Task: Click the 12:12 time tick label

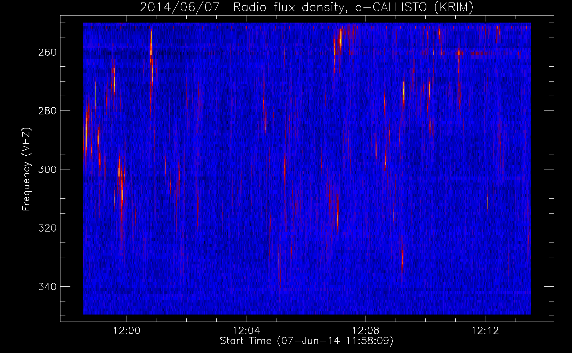Action: [485, 331]
